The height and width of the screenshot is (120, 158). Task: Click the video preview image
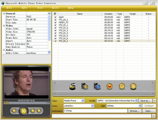(x=26, y=83)
